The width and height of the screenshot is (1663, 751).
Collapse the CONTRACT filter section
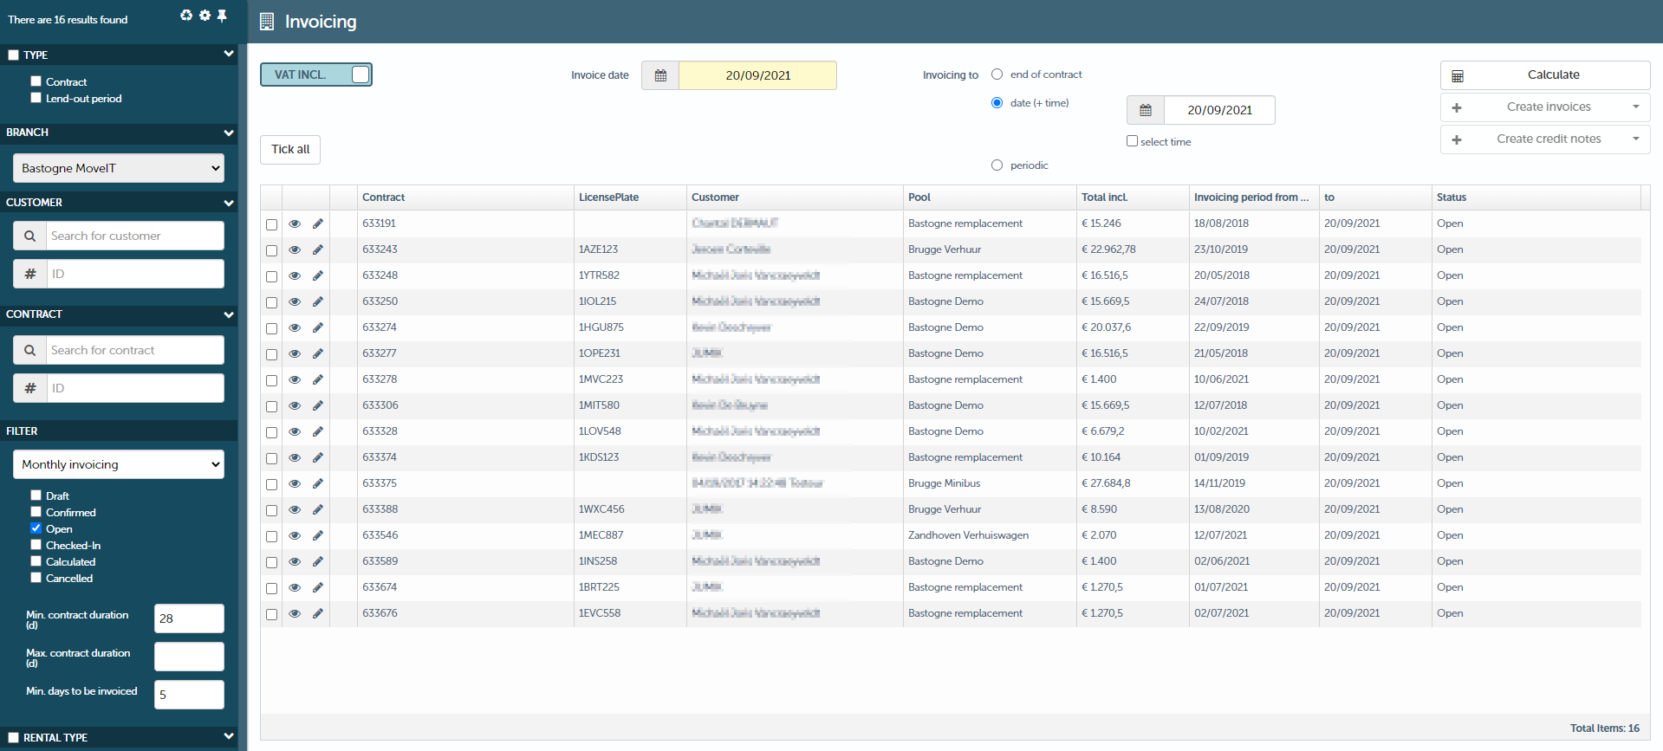click(228, 314)
